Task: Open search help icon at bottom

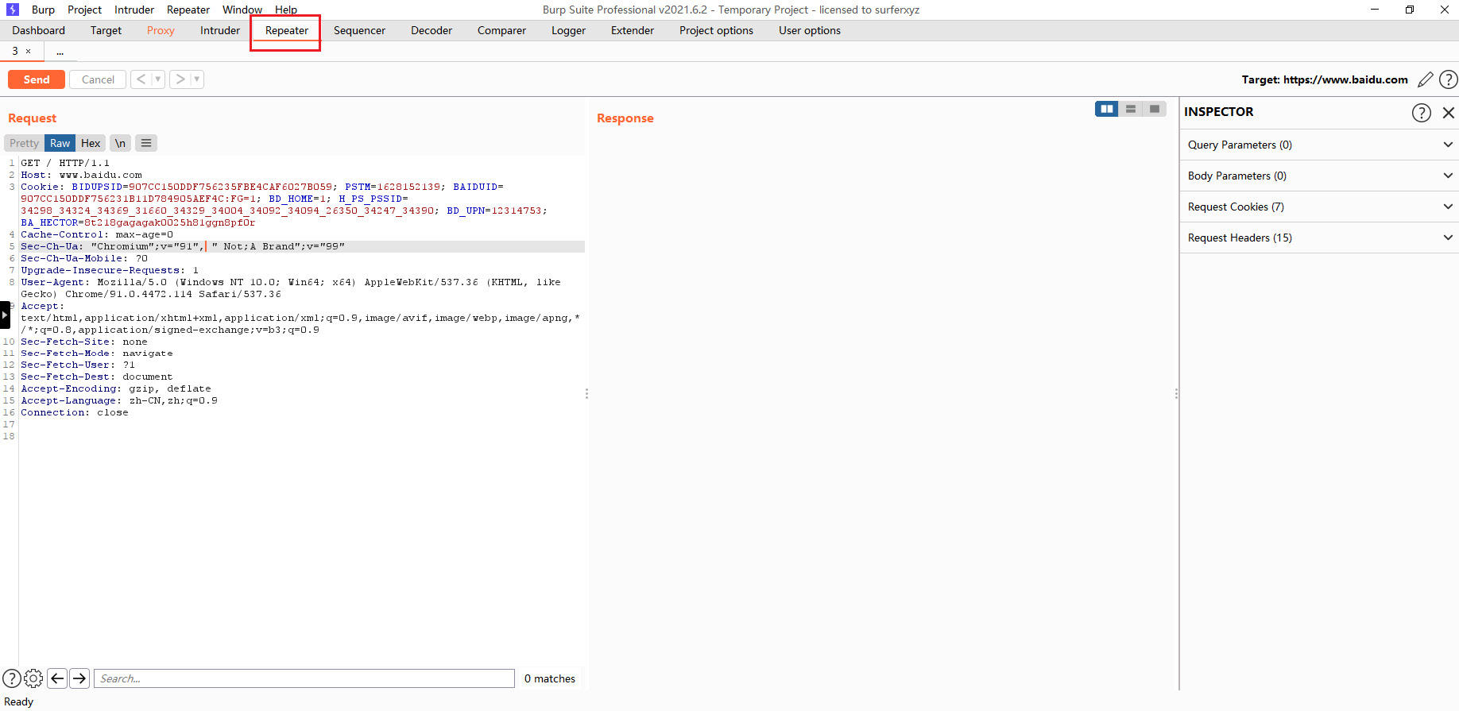Action: pyautogui.click(x=12, y=678)
